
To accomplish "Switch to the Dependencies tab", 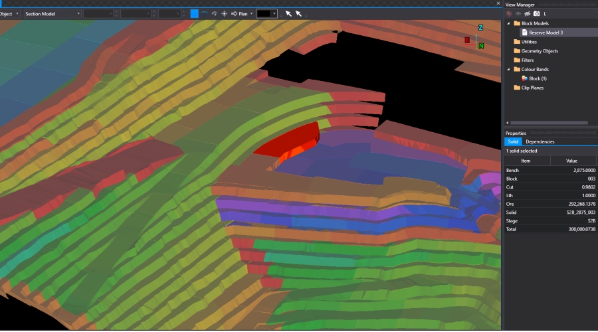I will [540, 141].
